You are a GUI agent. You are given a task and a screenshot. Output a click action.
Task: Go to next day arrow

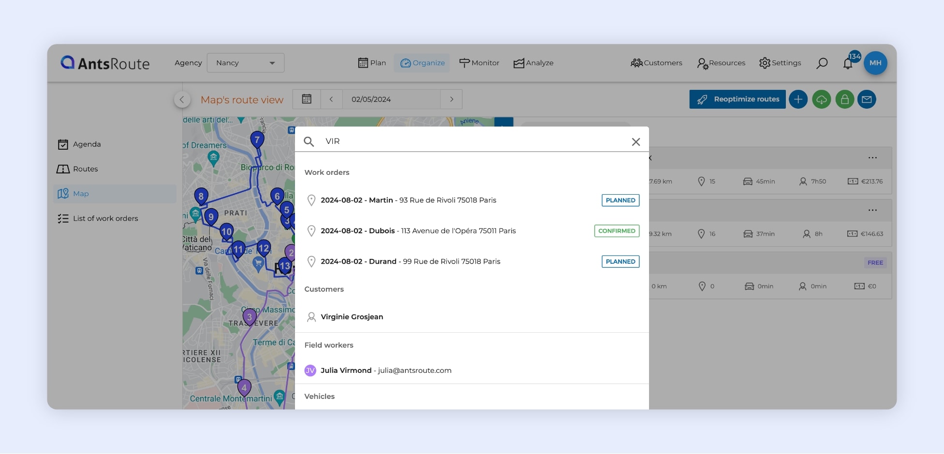pos(451,99)
